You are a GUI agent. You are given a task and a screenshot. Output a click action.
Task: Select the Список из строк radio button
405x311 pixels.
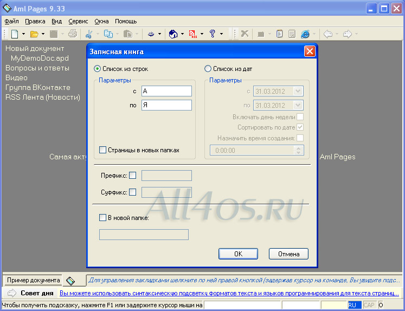(x=98, y=69)
